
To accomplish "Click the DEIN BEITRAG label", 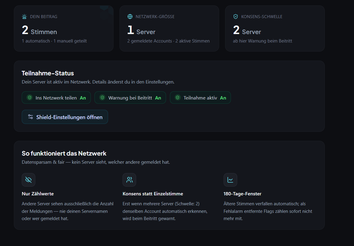I will (43, 17).
